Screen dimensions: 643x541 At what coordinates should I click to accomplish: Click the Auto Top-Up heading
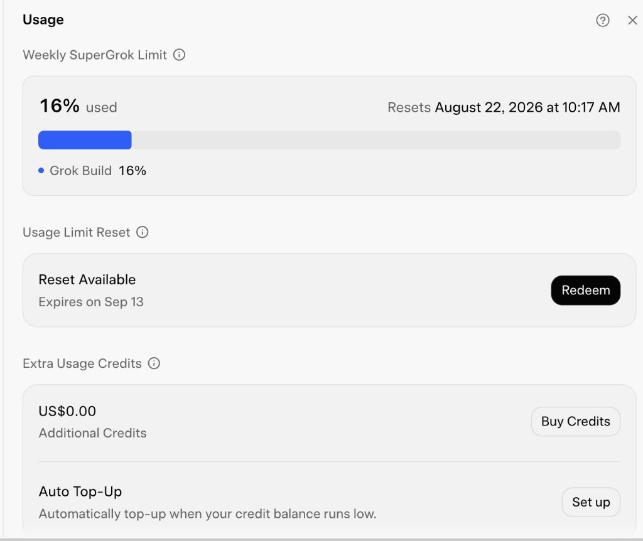click(80, 492)
